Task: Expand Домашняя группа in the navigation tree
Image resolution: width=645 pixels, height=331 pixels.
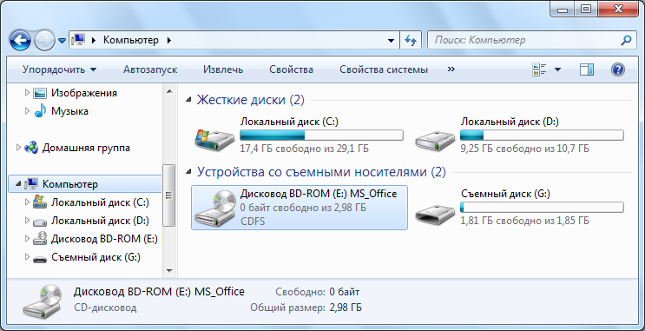Action: 18,148
